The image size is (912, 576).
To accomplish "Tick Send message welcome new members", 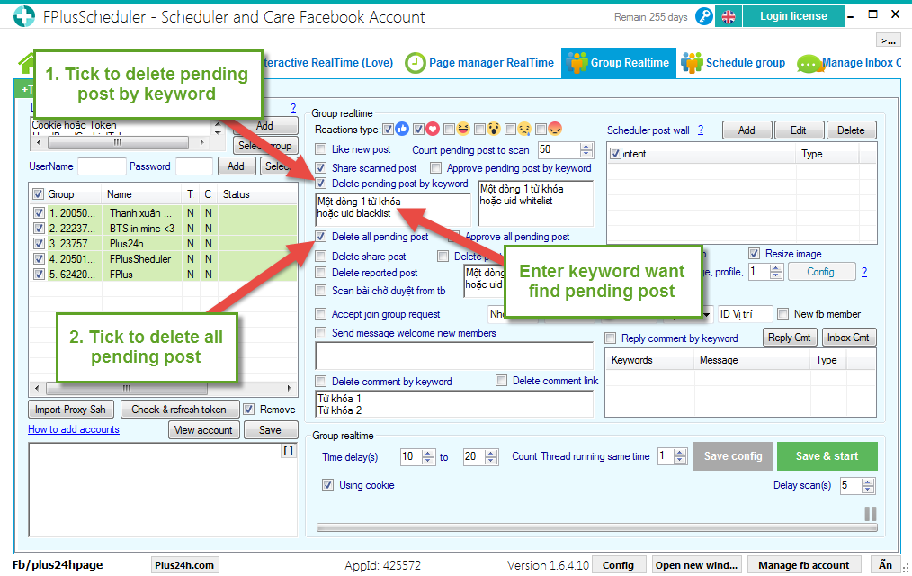I will tap(320, 333).
